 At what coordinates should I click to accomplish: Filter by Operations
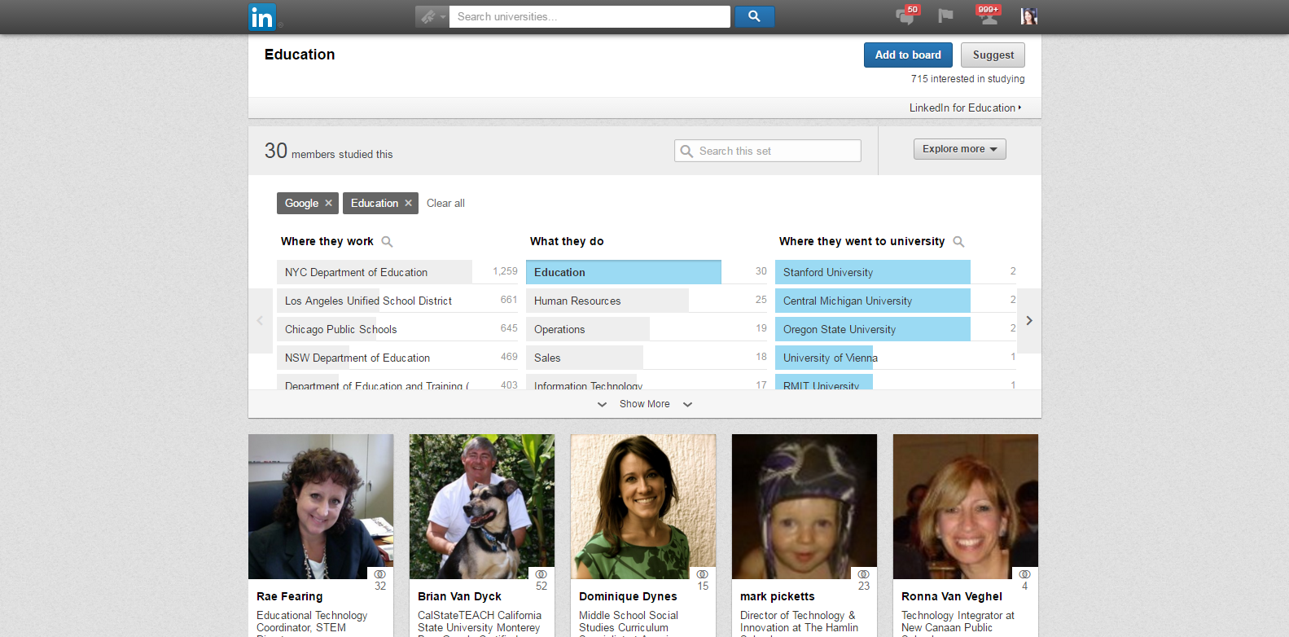click(647, 329)
